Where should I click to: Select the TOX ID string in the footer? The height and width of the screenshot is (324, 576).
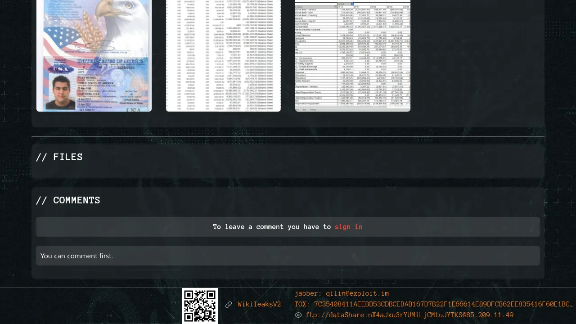[x=434, y=304]
